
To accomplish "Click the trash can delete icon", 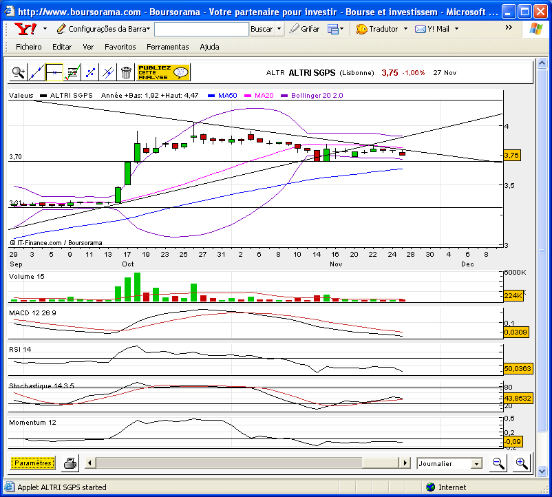I will click(x=126, y=73).
